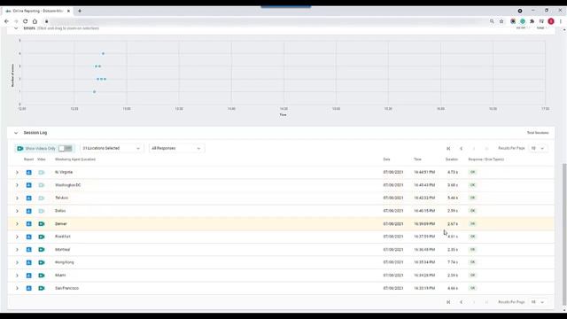The image size is (567, 319).
Task: Open the report icon for Washington DC row
Action: pos(29,185)
